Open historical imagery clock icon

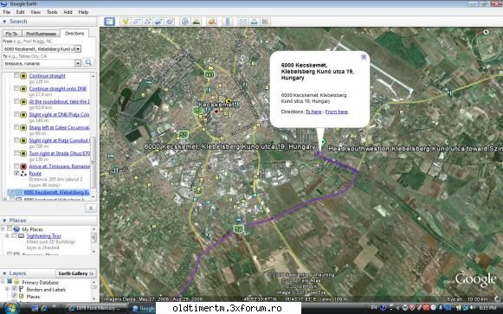[x=184, y=22]
